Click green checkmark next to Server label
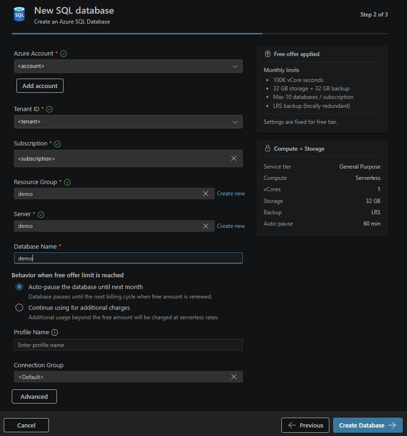This screenshot has width=407, height=436. 41,215
